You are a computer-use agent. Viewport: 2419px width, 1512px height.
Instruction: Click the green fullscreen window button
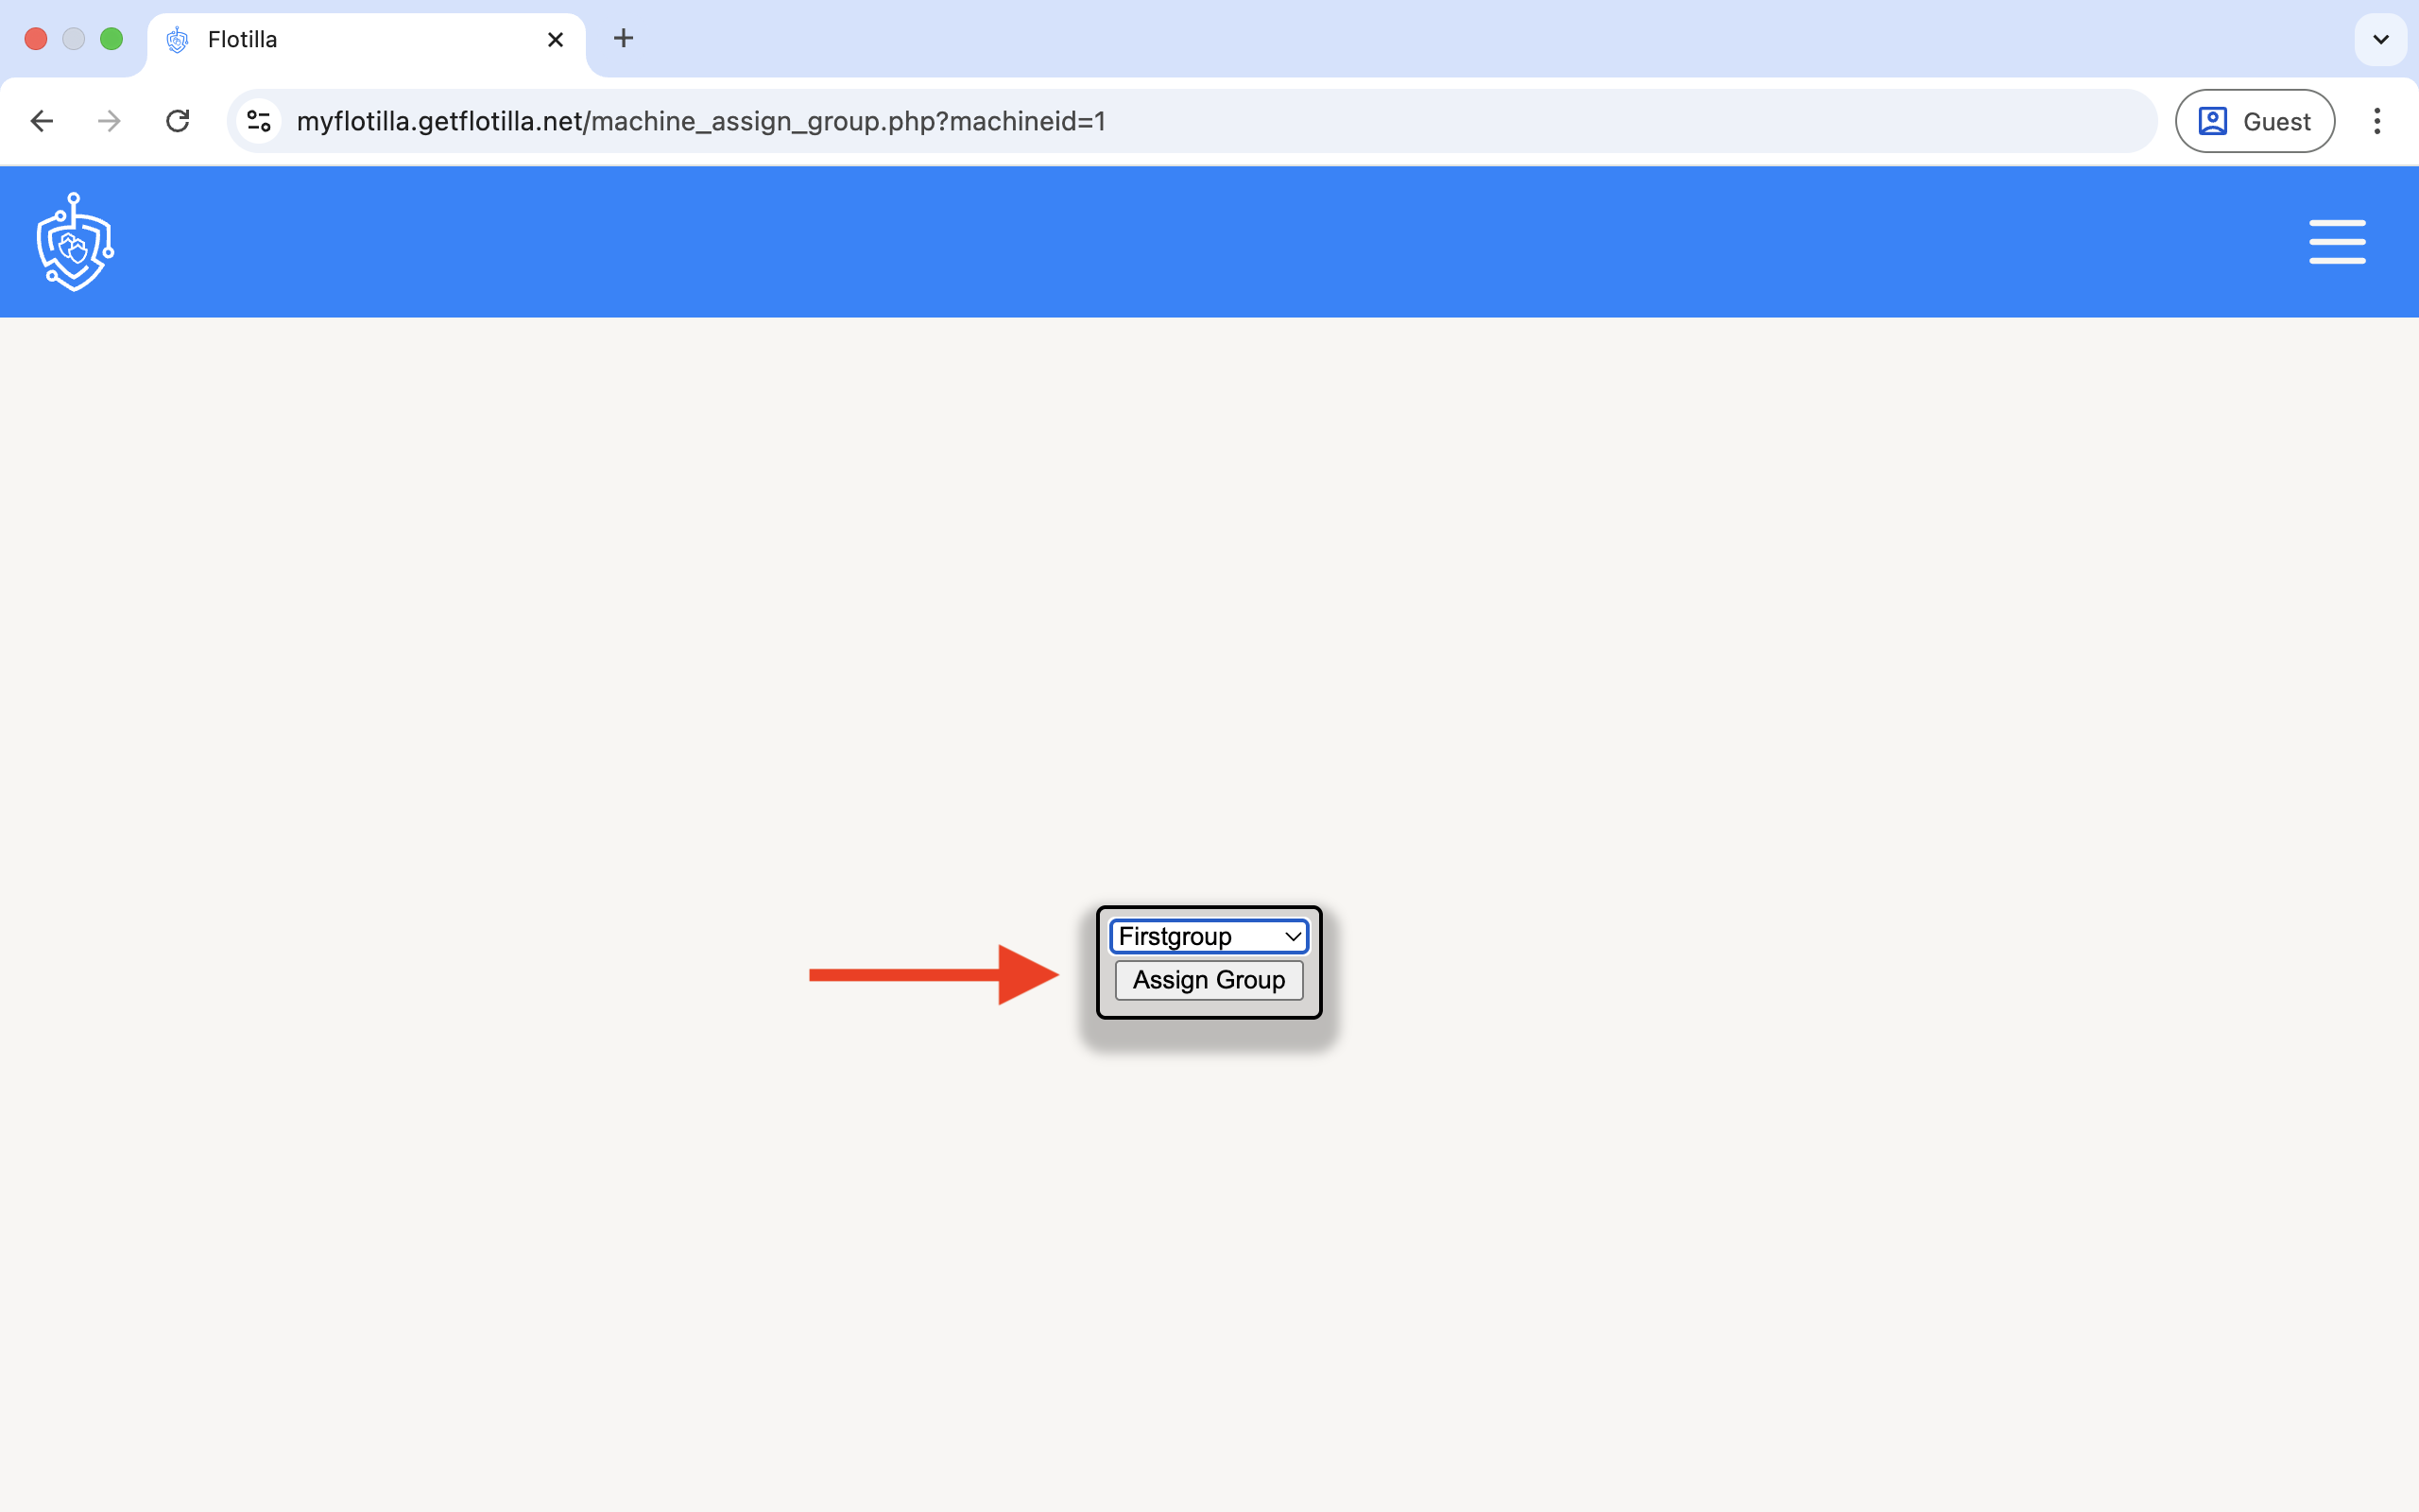(x=112, y=39)
